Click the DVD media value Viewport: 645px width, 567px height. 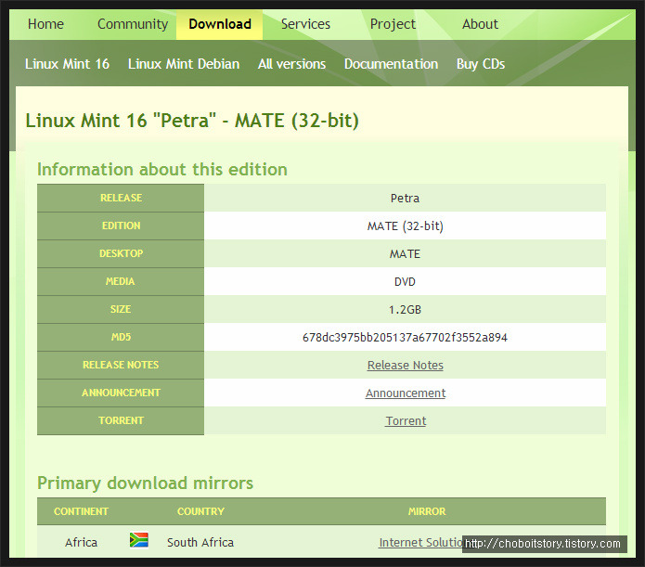point(406,282)
